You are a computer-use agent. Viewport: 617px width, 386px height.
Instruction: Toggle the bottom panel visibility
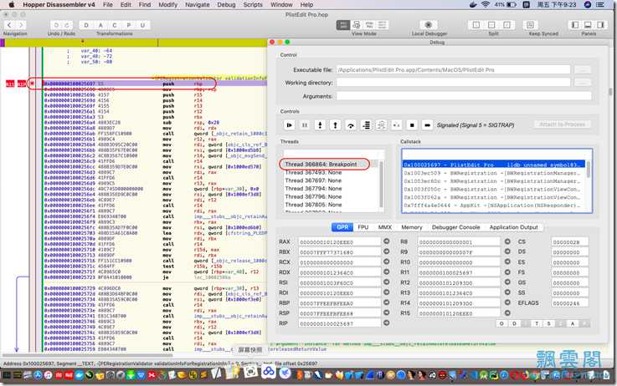pos(588,25)
